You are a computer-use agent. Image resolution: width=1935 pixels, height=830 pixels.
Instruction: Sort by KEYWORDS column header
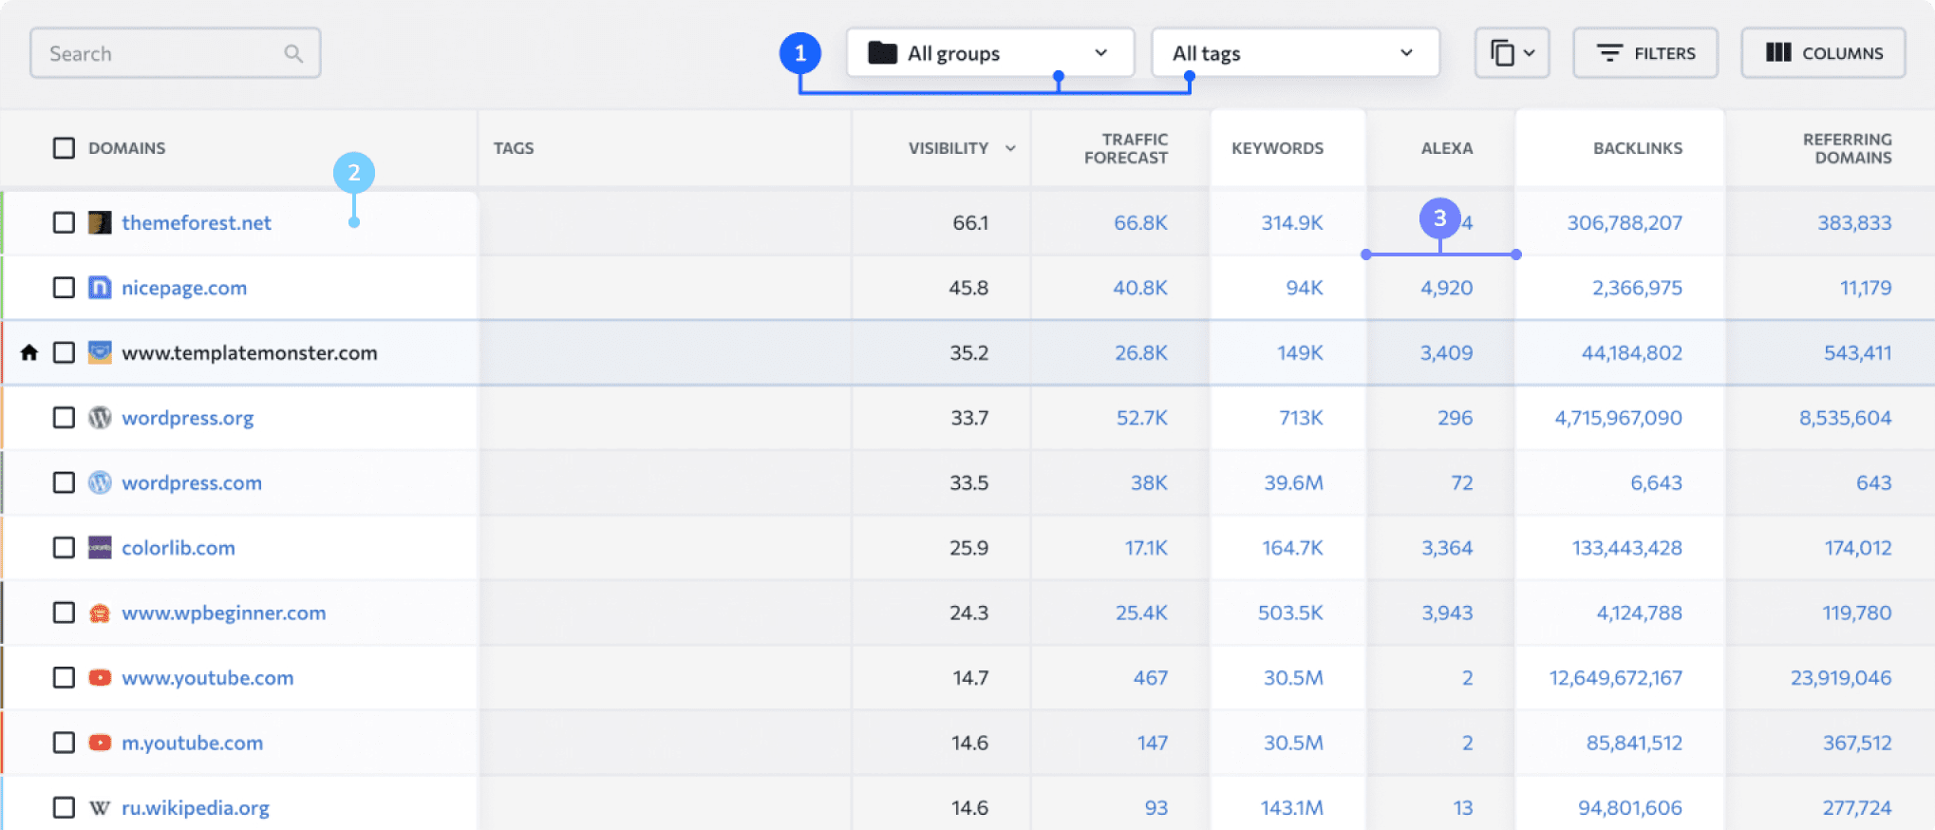[1278, 148]
